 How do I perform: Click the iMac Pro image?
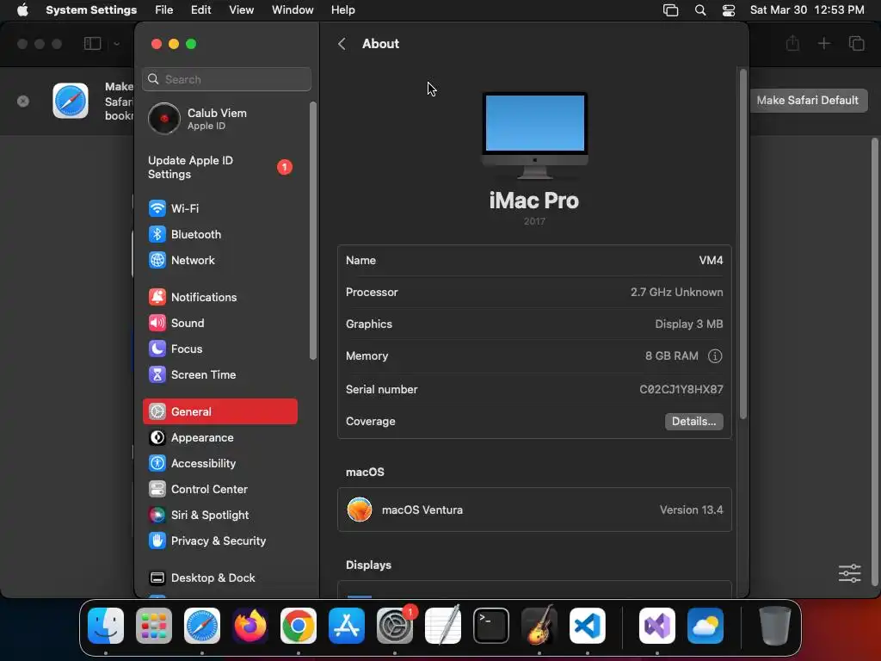(x=535, y=135)
